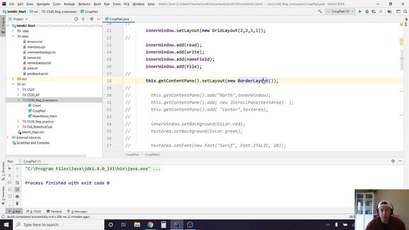Switch to the TODO tool tab
Viewport: 409px width, 230px height.
tap(34, 211)
